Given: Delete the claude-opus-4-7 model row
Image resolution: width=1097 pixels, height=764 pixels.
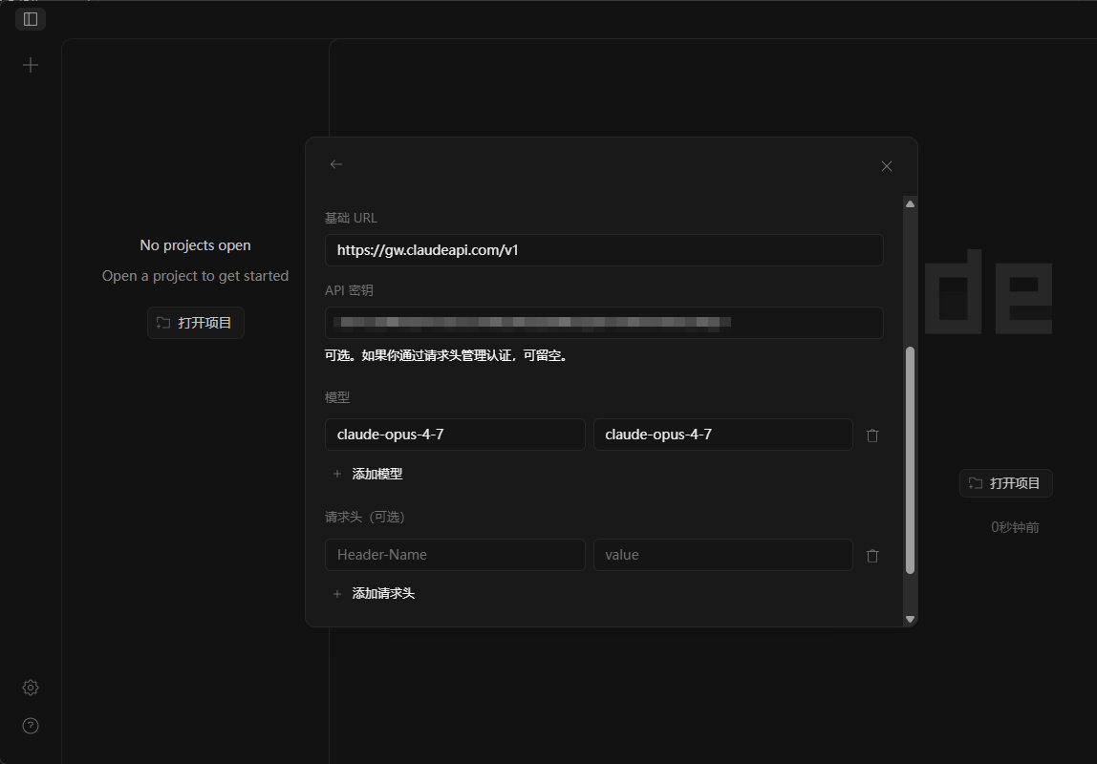Looking at the screenshot, I should pyautogui.click(x=872, y=435).
